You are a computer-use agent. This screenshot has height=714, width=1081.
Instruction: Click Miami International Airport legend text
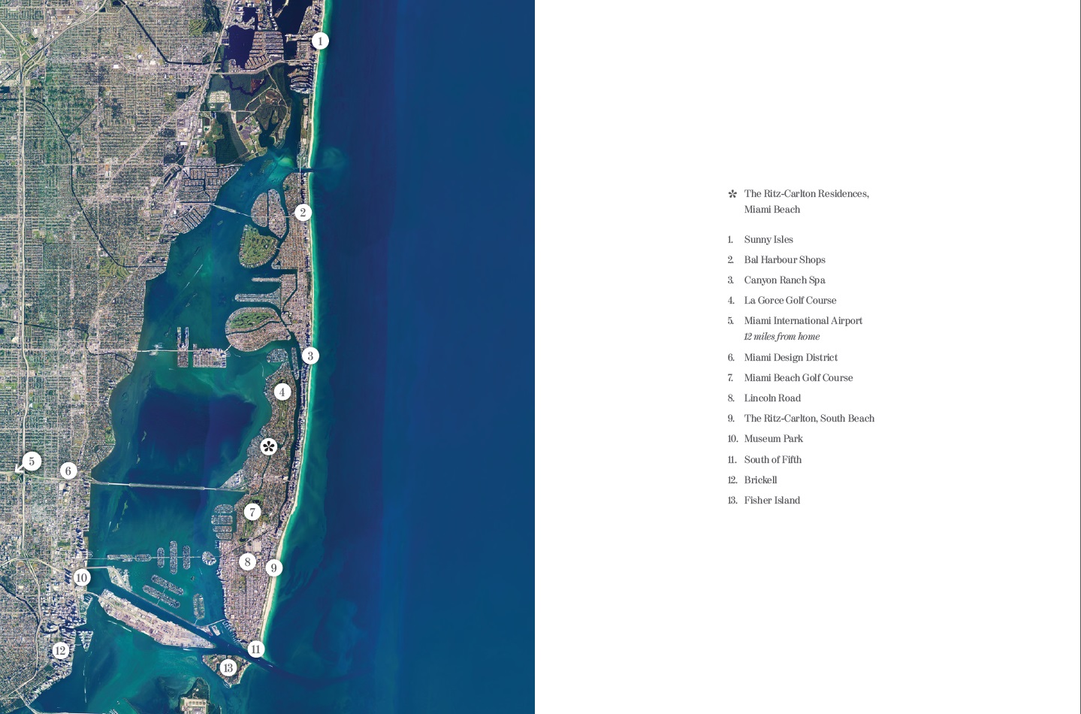802,321
